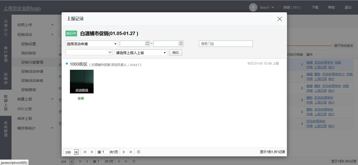Image resolution: width=358 pixels, height=165 pixels.
Task: Jump to the dialog's last page
Action: point(131,152)
